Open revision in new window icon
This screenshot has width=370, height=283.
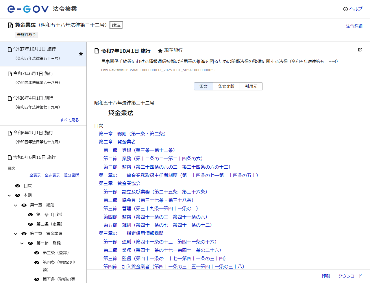(x=360, y=50)
